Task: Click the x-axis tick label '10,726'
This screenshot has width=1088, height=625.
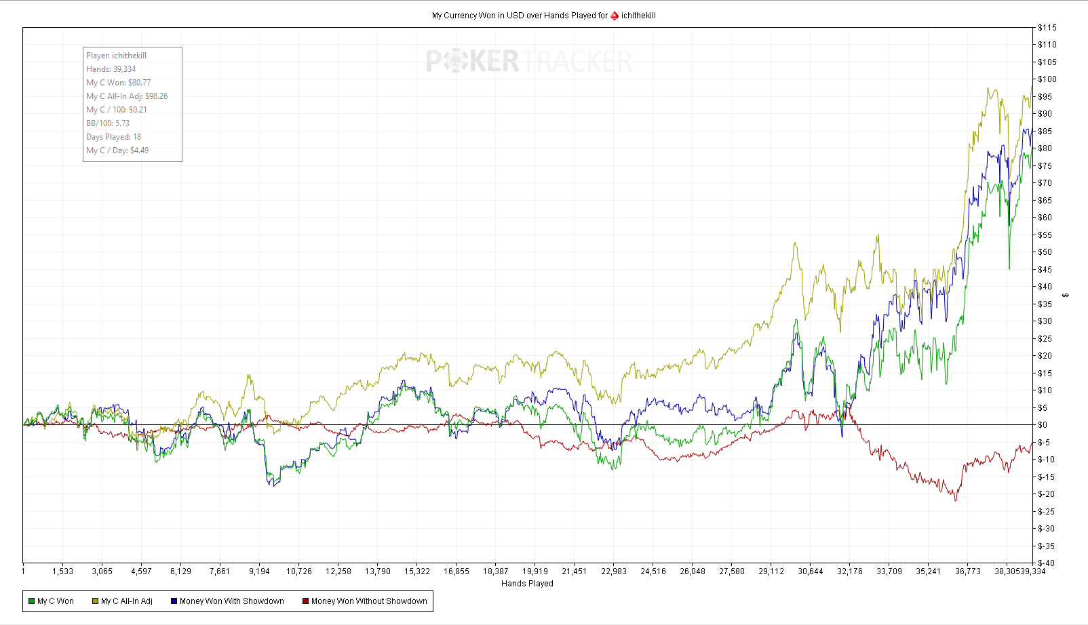Action: click(x=298, y=571)
